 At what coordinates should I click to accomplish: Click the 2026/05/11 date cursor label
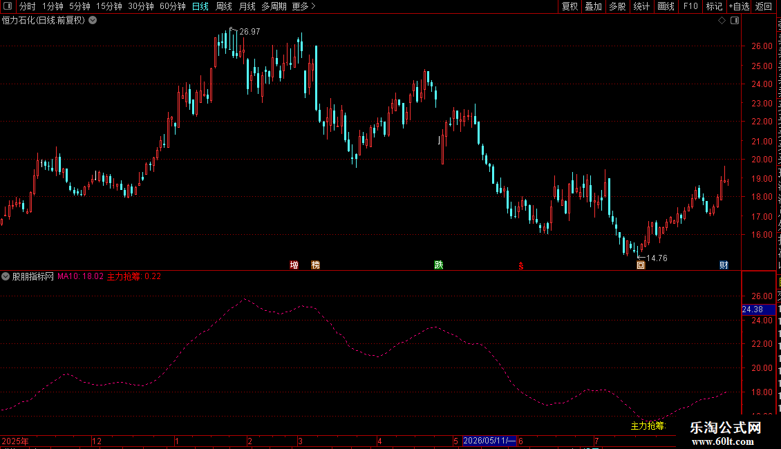(x=489, y=441)
